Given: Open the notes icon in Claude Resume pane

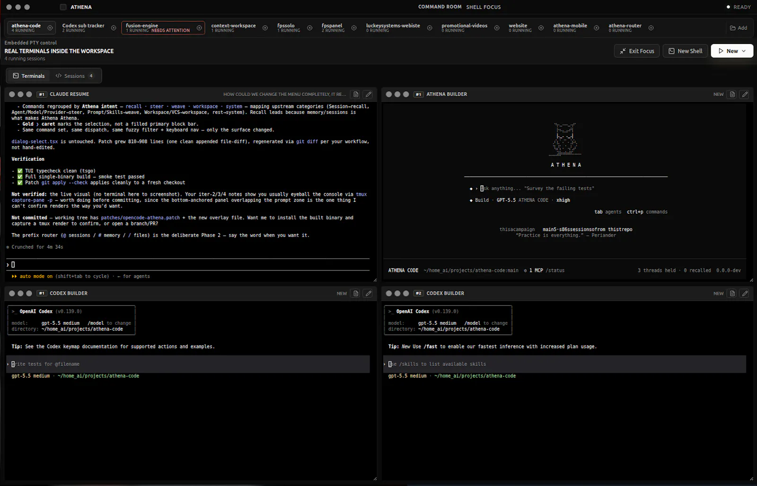Looking at the screenshot, I should click(x=356, y=94).
